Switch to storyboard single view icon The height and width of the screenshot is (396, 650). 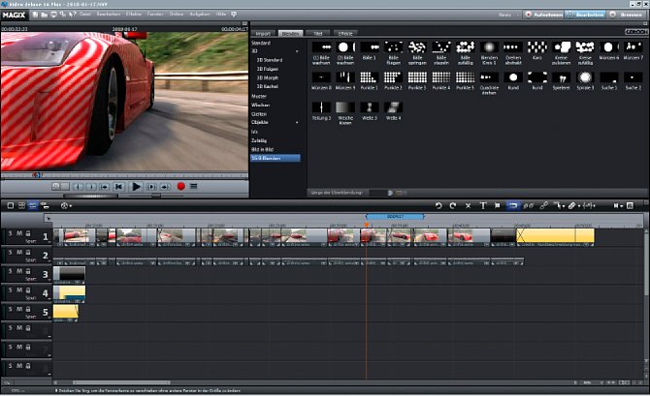click(11, 205)
